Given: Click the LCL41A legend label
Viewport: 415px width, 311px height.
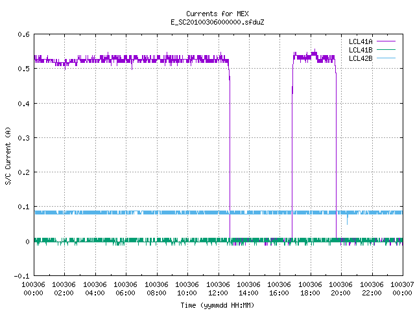Looking at the screenshot, I should [361, 41].
